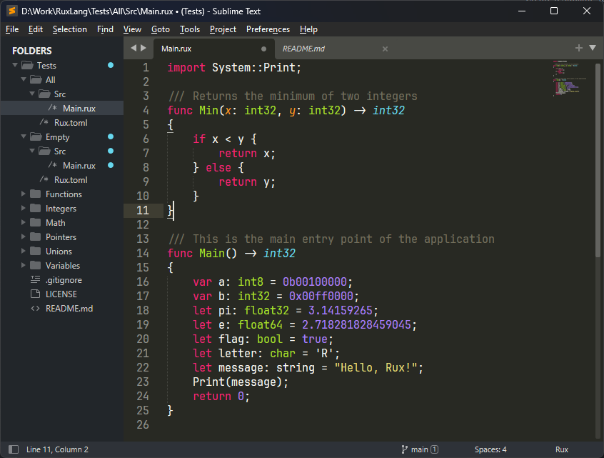
Task: Expand the Unions folder
Action: 24,251
